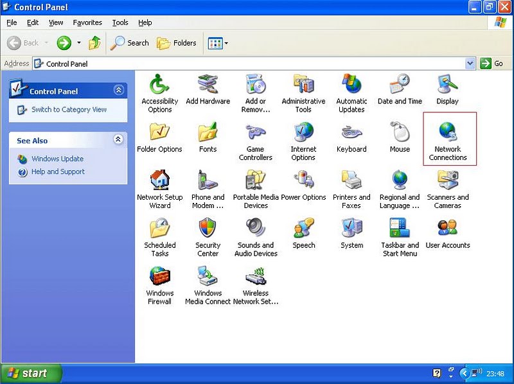Collapse the Control Panel sidebar section

[118, 90]
